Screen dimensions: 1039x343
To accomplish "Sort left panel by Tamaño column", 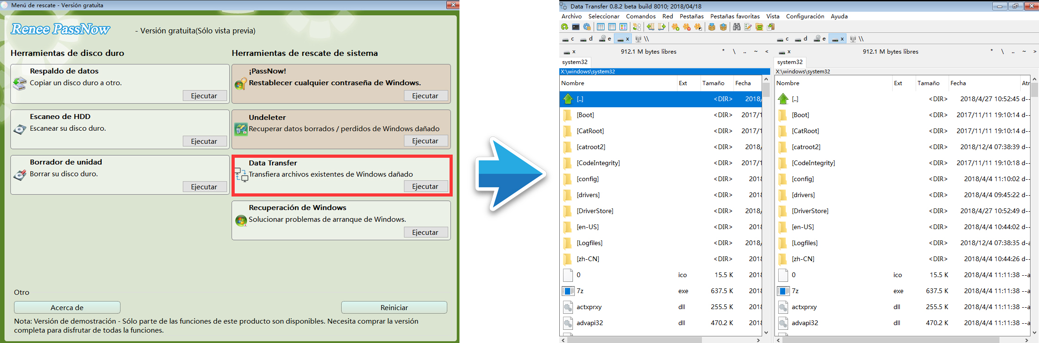I will coord(717,83).
